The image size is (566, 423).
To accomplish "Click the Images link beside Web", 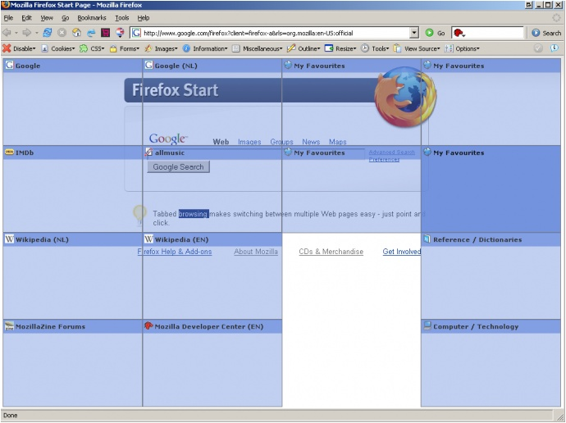I will [249, 142].
